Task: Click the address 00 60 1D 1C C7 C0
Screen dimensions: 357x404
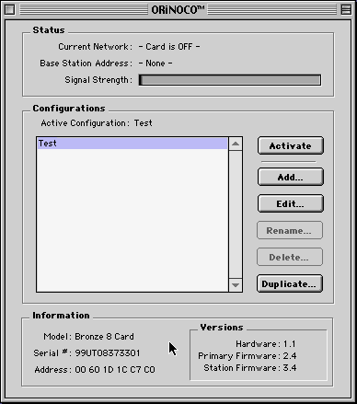Action: click(115, 370)
